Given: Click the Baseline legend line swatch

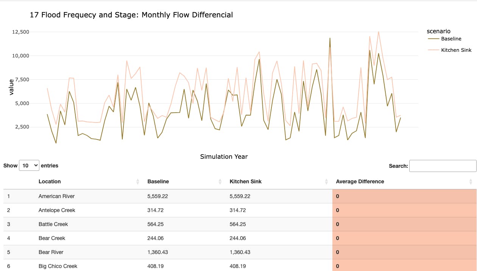Looking at the screenshot, I should (x=433, y=39).
